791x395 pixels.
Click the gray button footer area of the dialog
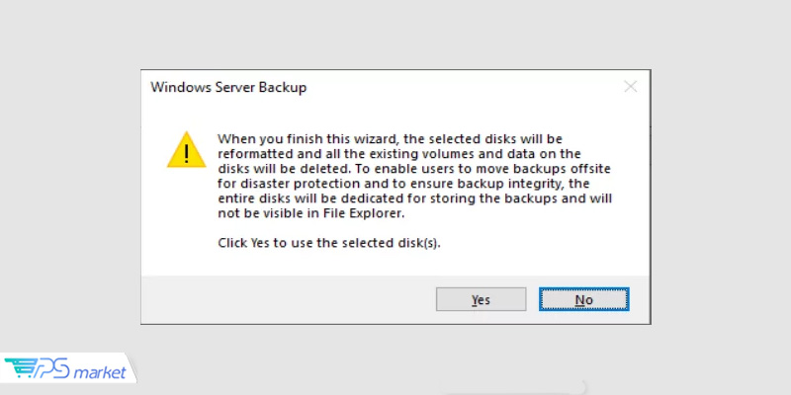tap(395, 300)
